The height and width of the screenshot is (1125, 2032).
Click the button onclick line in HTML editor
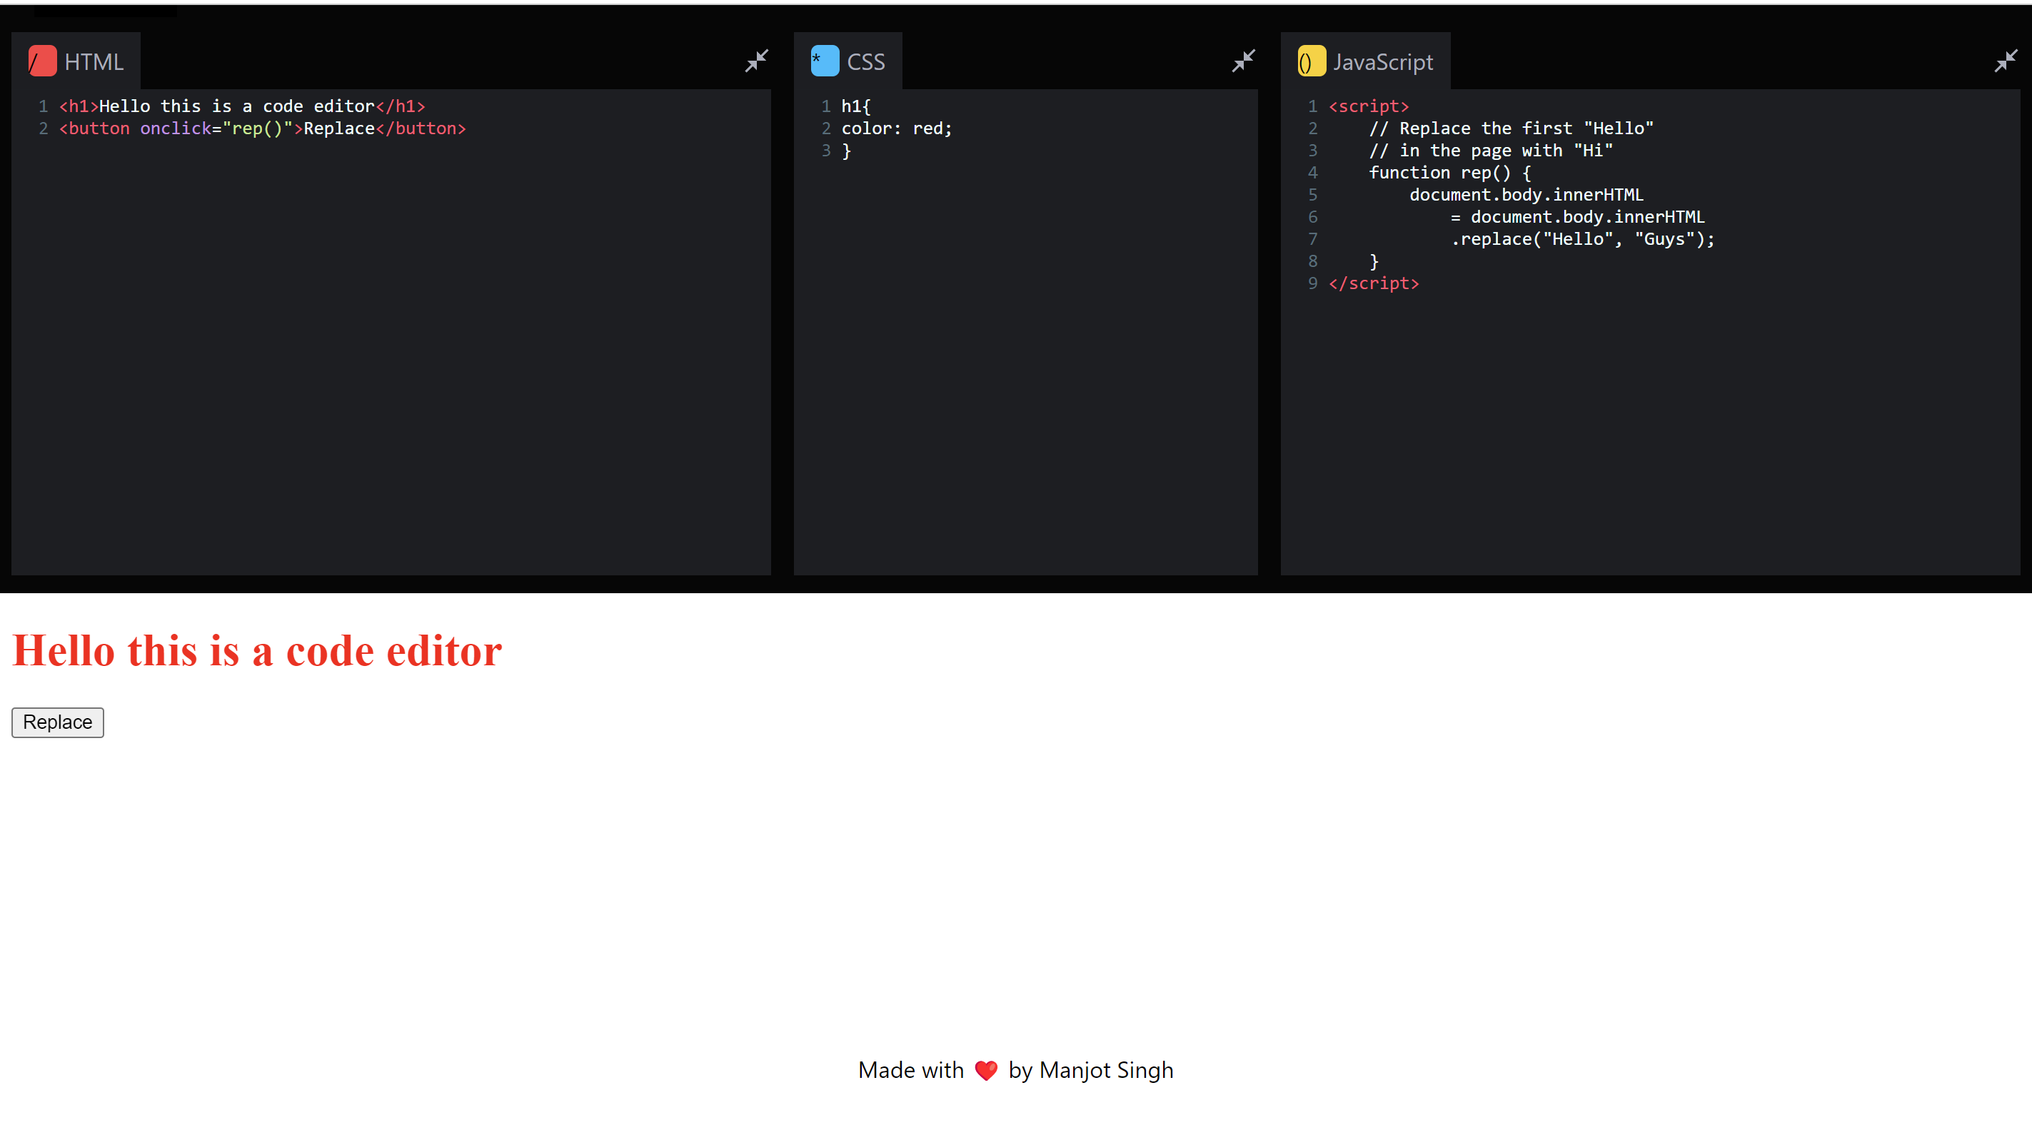[x=263, y=128]
